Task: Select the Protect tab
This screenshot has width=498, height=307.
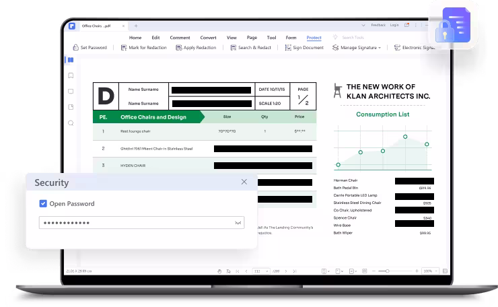Action: tap(314, 38)
